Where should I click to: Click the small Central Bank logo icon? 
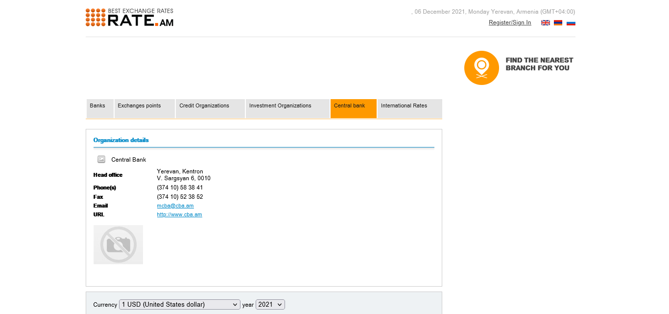[101, 159]
